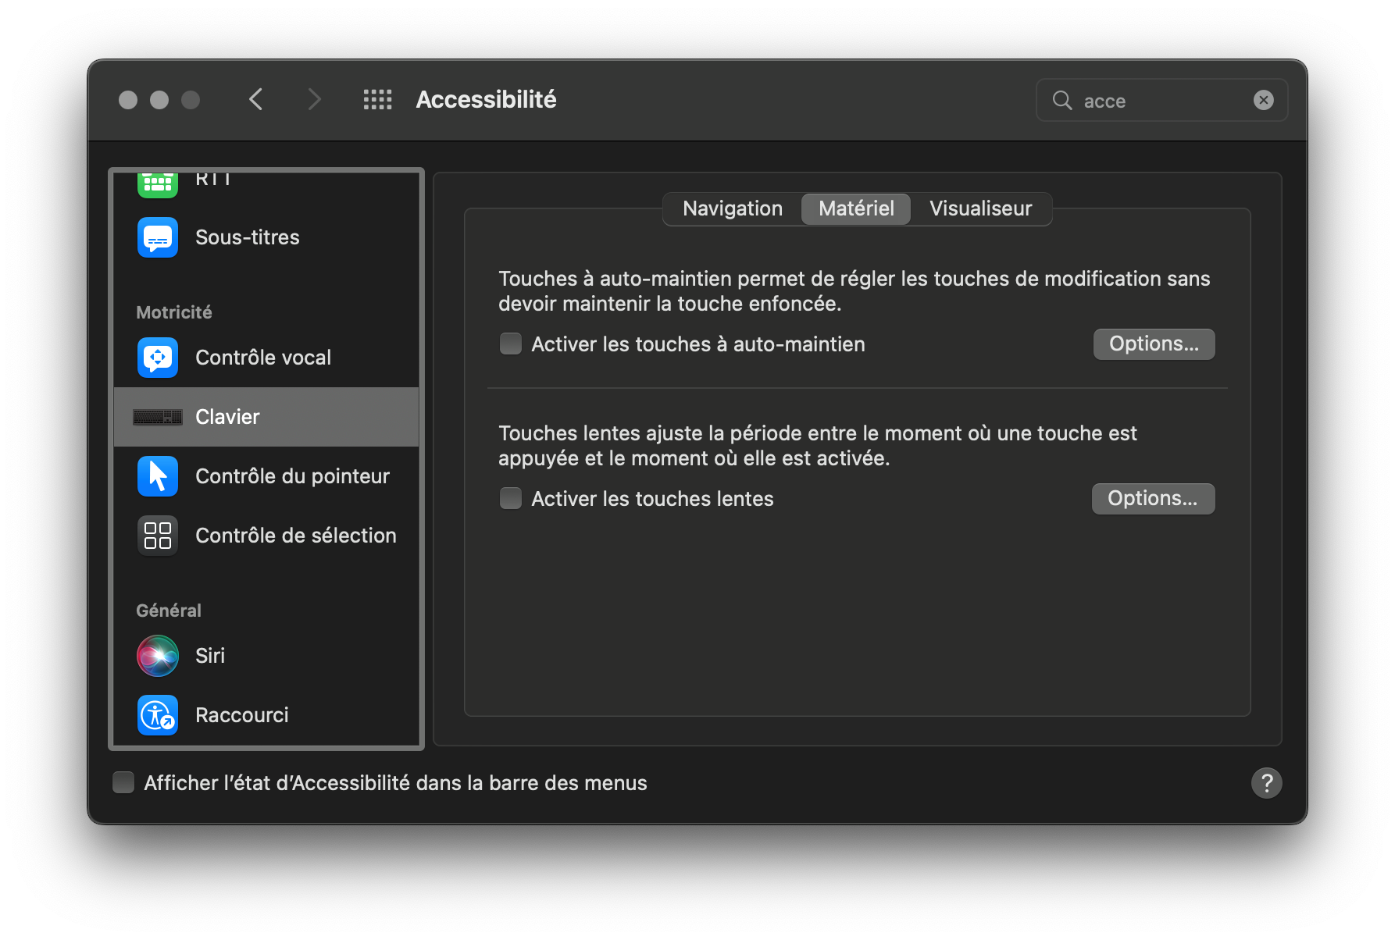Select the Contrôle vocal sidebar icon

(157, 357)
